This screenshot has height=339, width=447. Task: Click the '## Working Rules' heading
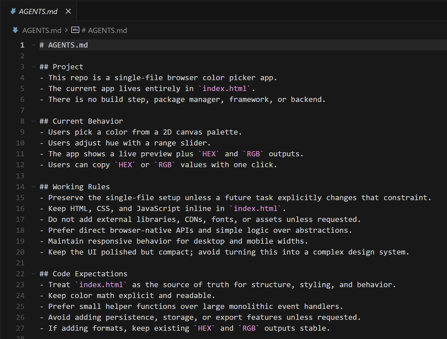[x=75, y=187]
